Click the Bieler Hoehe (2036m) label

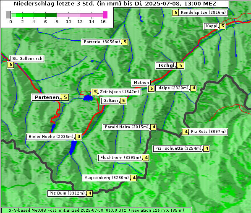(51, 137)
